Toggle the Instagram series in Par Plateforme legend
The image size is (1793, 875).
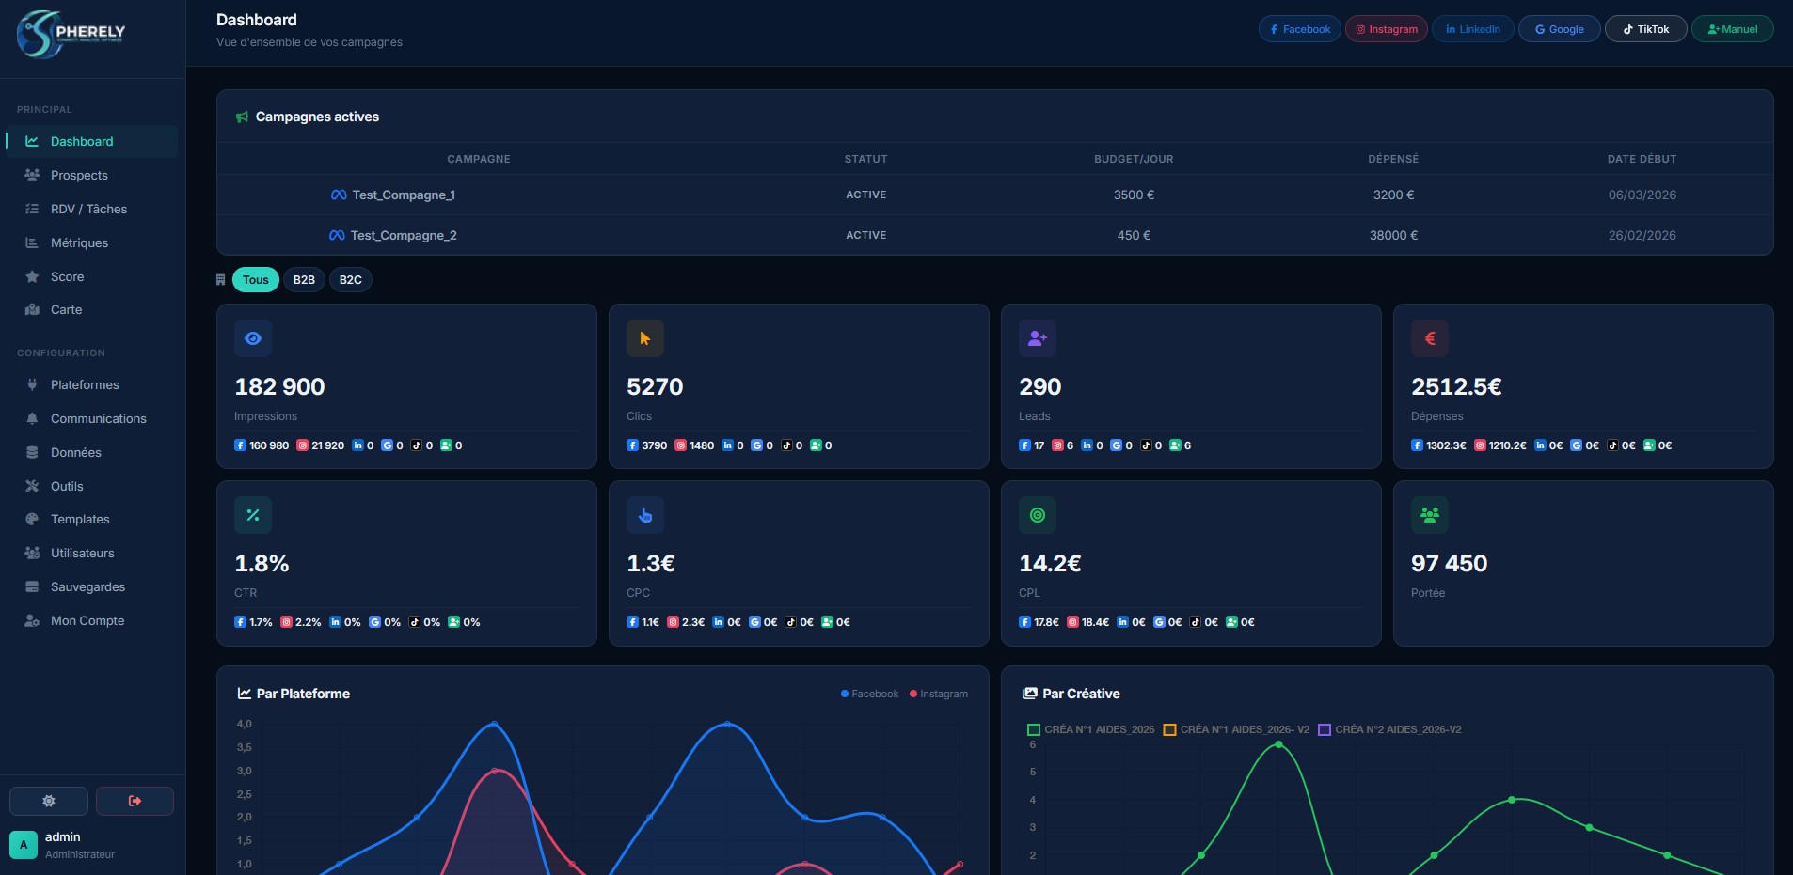point(938,694)
